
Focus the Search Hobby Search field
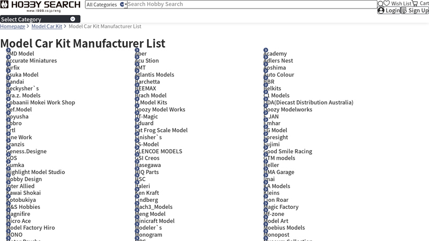point(252,4)
